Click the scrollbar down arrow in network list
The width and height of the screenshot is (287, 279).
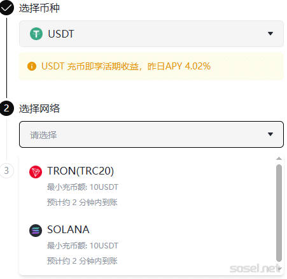tap(279, 269)
